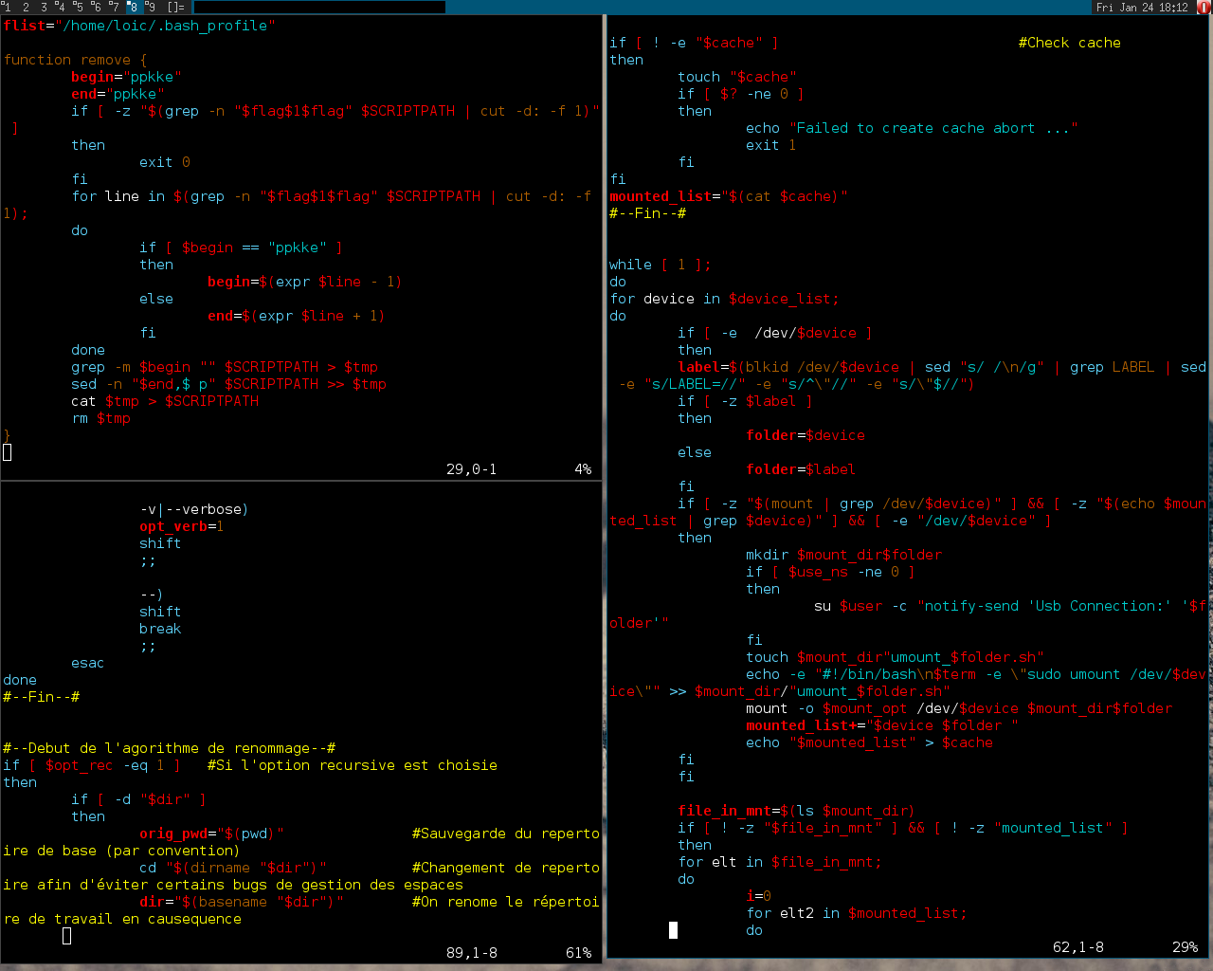Click the hollow cursor block in top-left pane

(8, 452)
